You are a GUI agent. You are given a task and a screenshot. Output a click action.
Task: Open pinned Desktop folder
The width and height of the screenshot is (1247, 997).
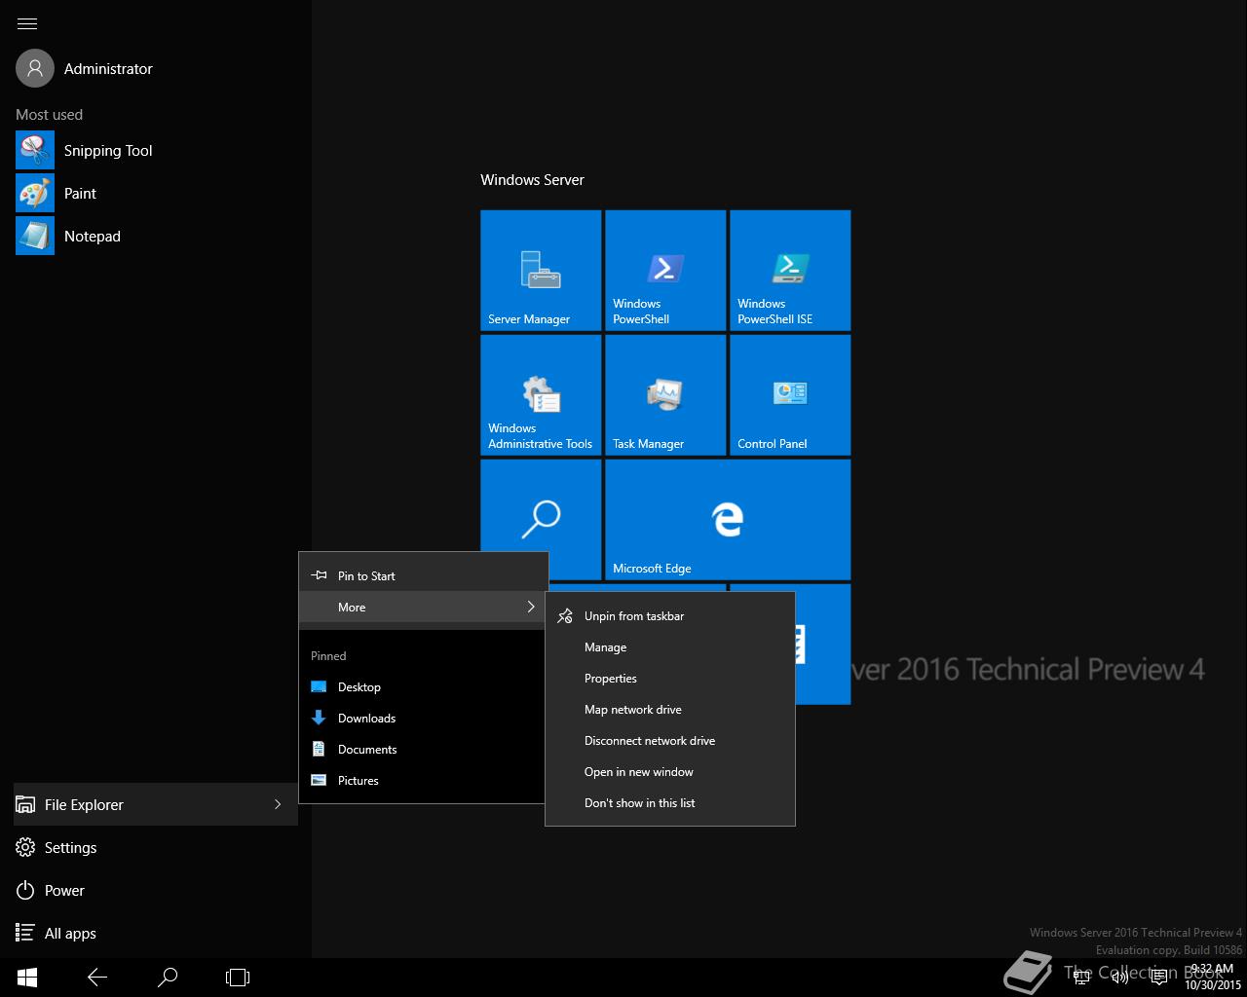click(x=423, y=687)
